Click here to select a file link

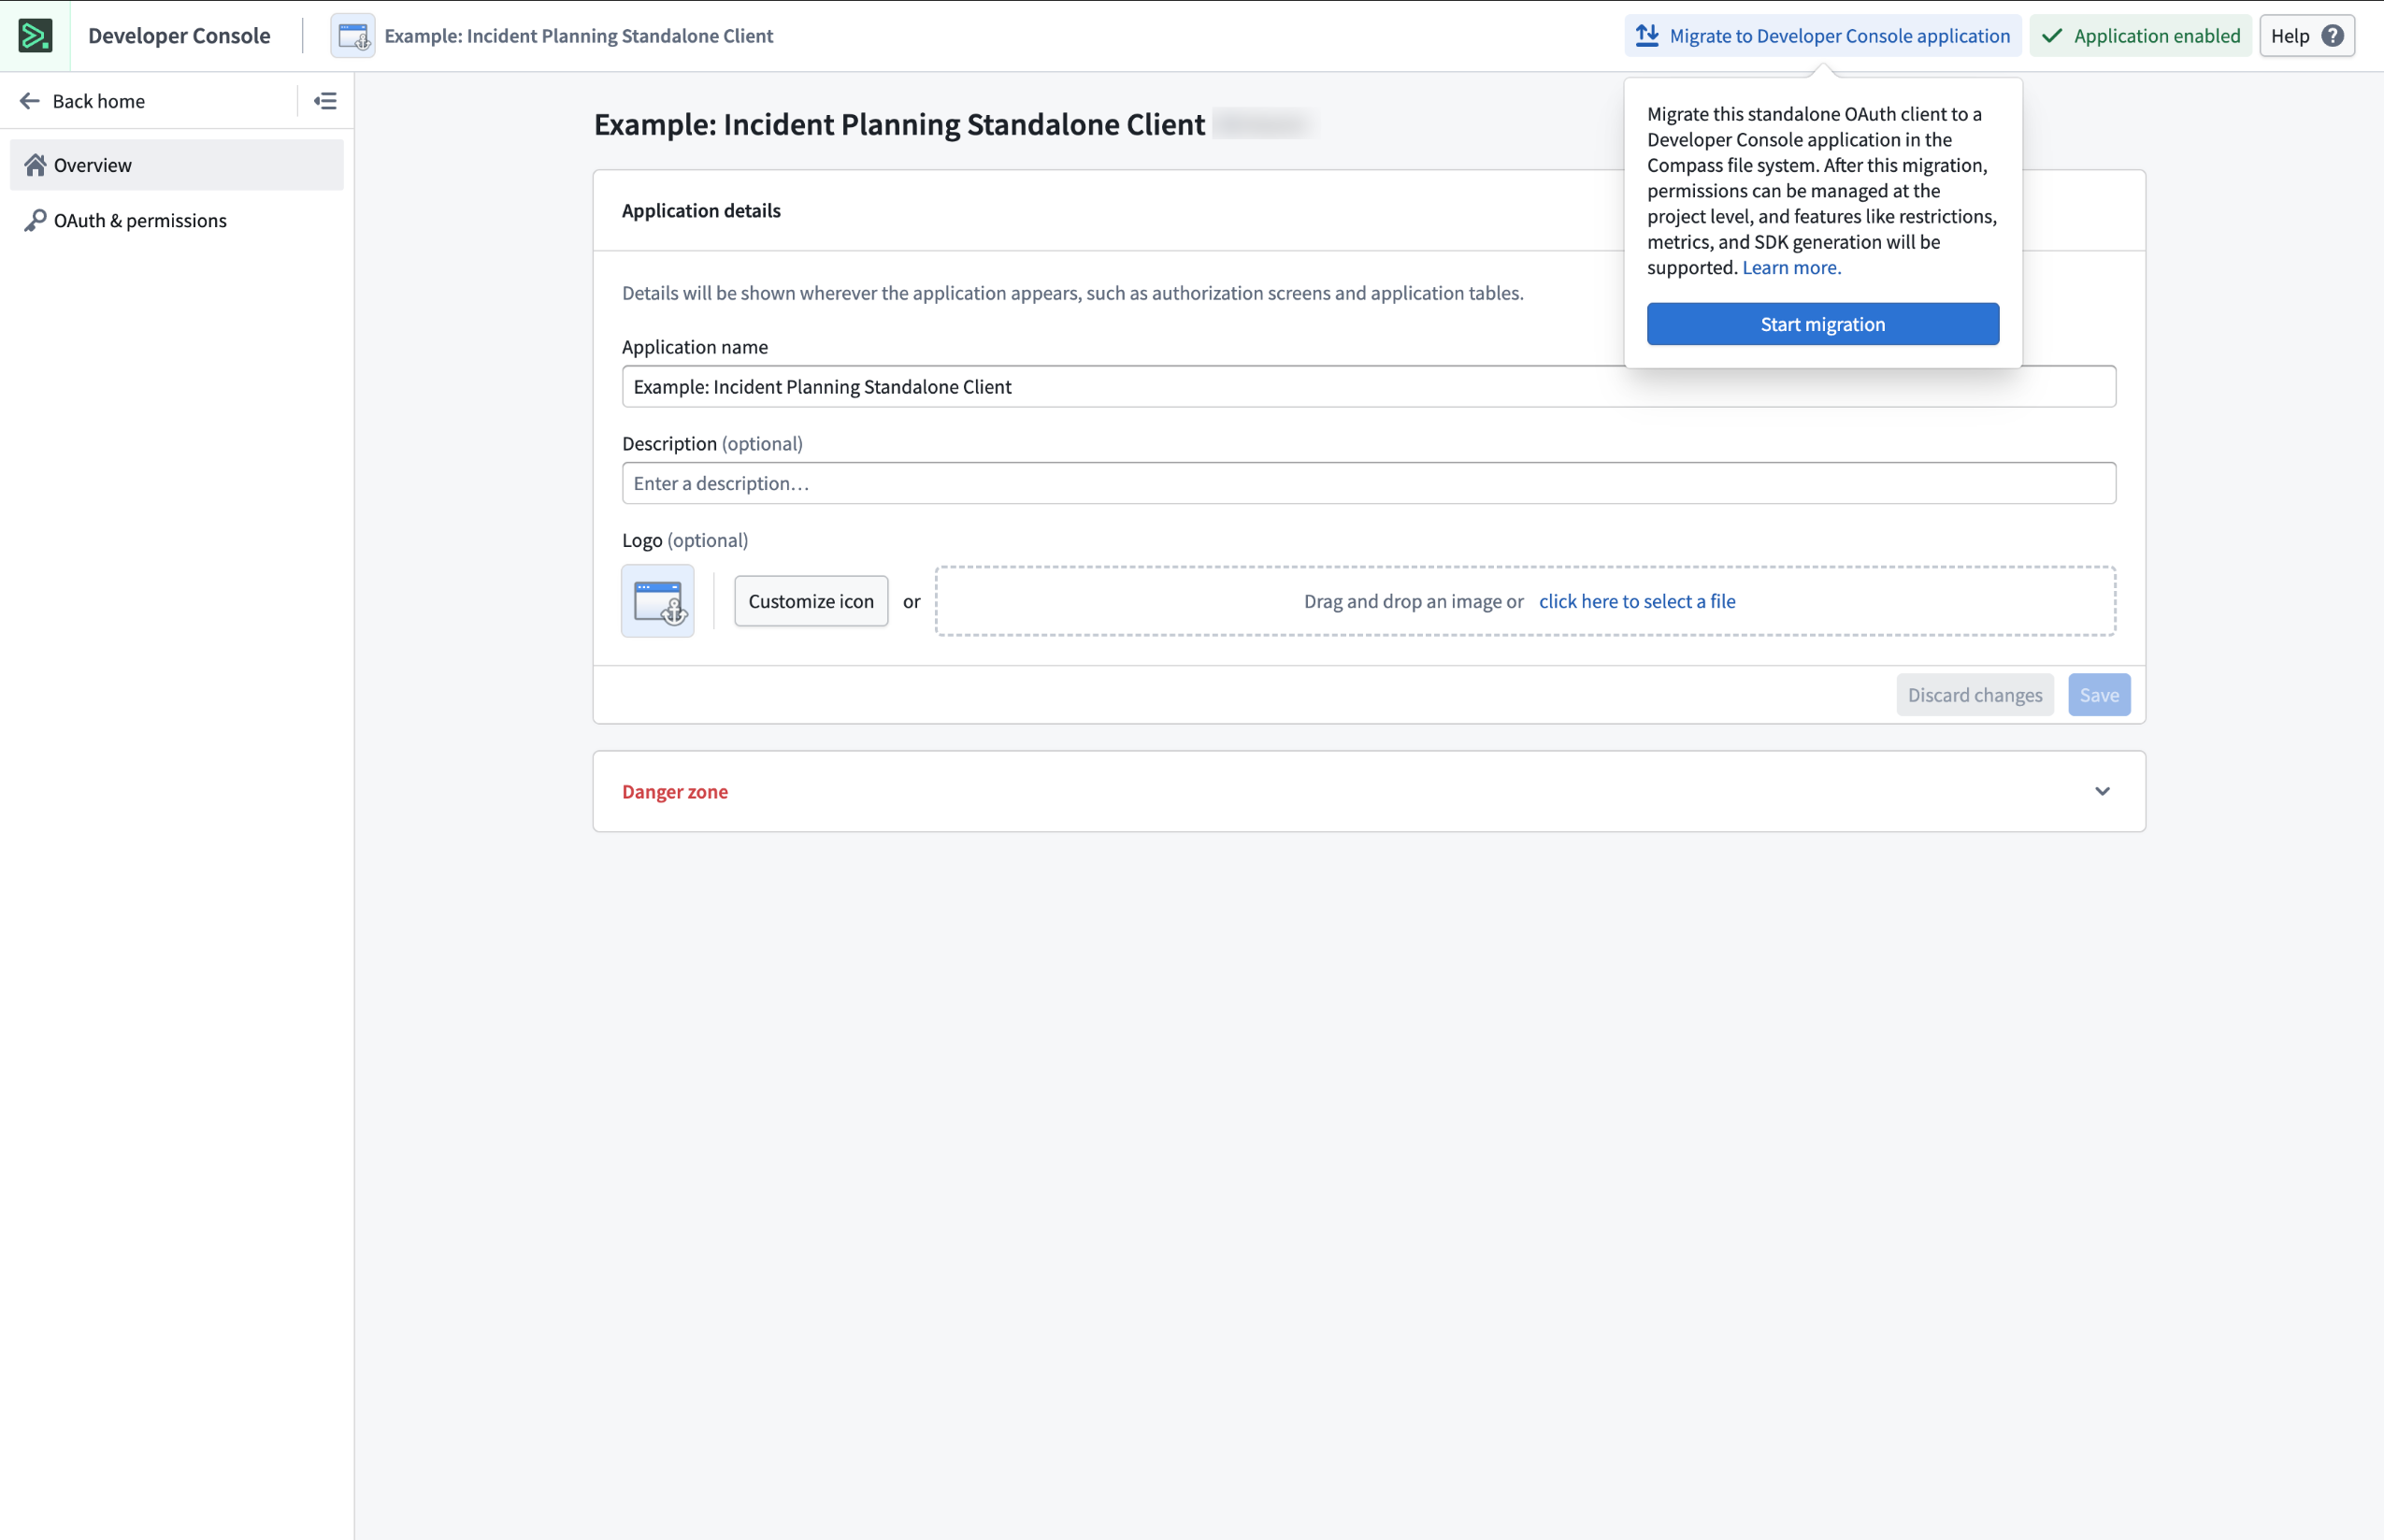1637,601
